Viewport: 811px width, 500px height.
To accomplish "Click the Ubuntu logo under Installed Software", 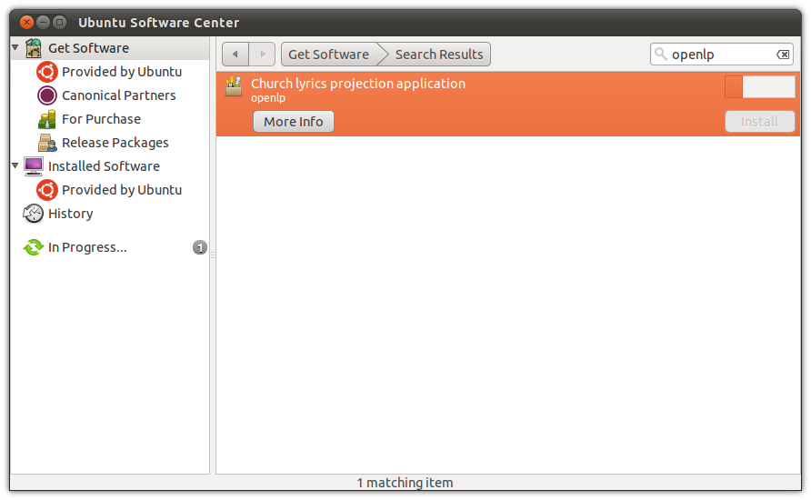I will (47, 190).
